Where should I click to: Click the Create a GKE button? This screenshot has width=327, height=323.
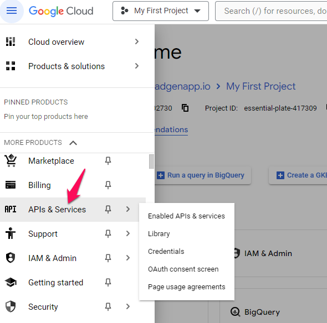pos(298,175)
